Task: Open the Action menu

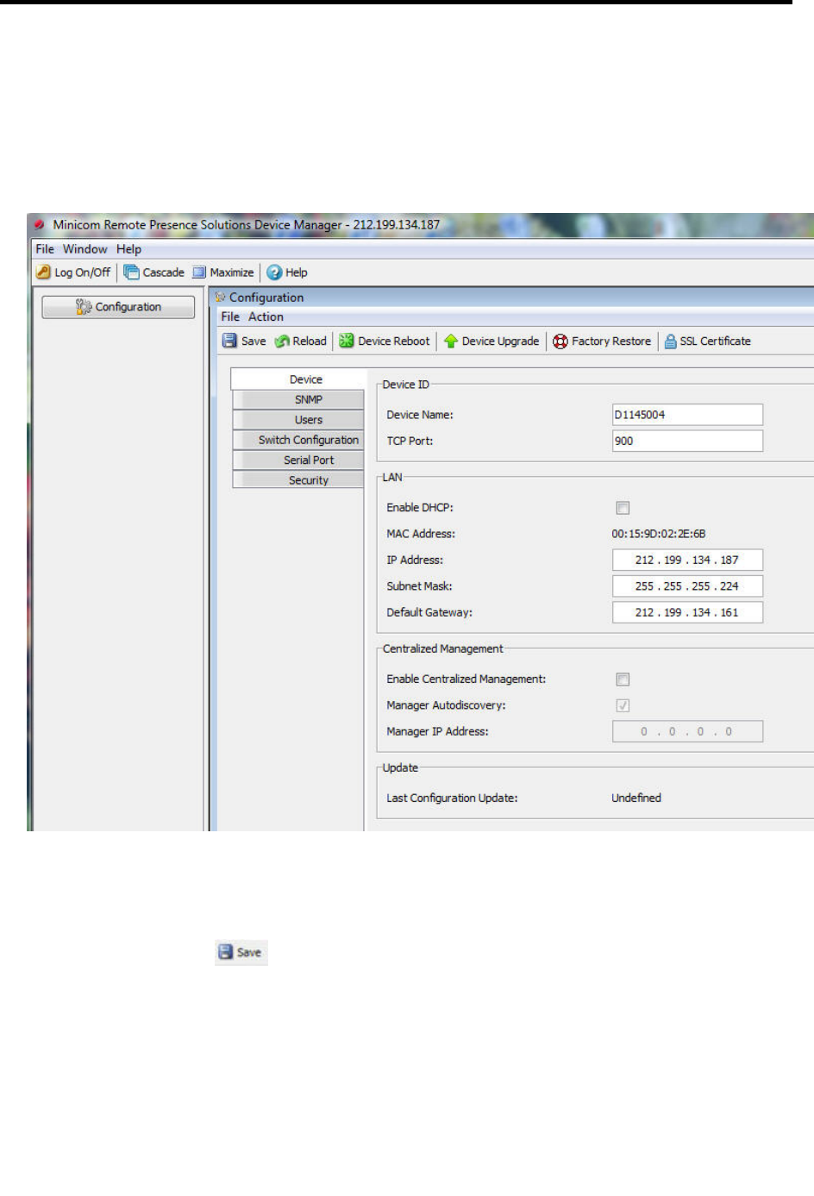Action: (266, 316)
